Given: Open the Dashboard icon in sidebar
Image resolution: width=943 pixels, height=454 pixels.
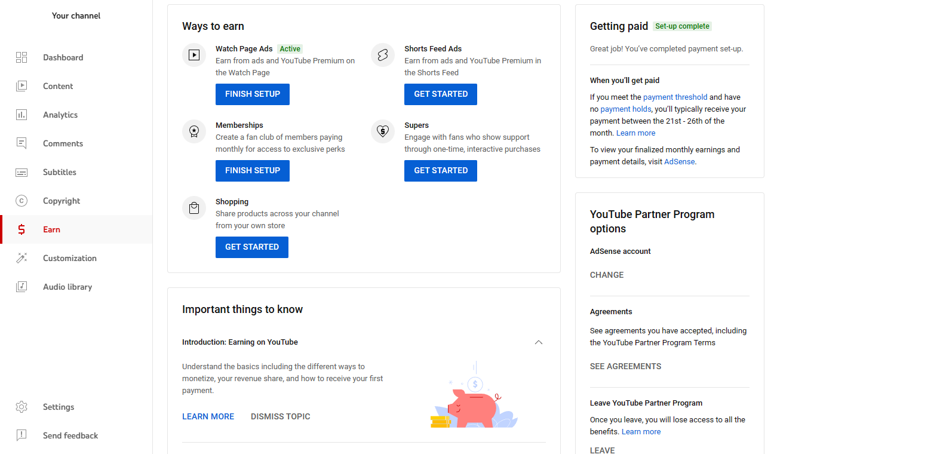Looking at the screenshot, I should point(21,57).
